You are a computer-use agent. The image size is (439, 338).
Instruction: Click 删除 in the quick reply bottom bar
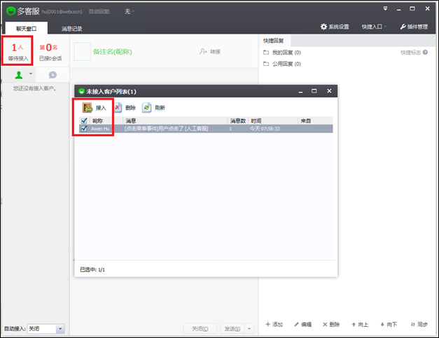point(331,325)
